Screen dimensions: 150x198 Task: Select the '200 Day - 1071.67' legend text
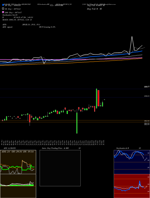coord(13,13)
